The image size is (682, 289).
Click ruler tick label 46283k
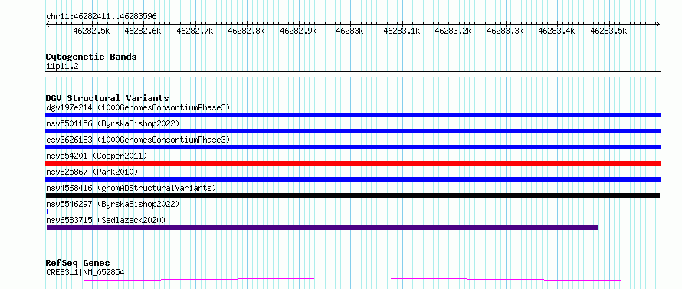[349, 31]
